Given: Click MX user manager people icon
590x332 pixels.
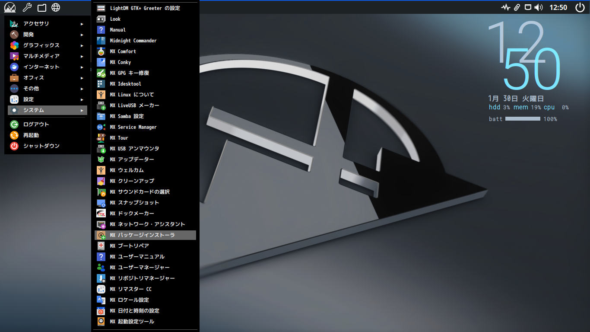Looking at the screenshot, I should point(101,268).
